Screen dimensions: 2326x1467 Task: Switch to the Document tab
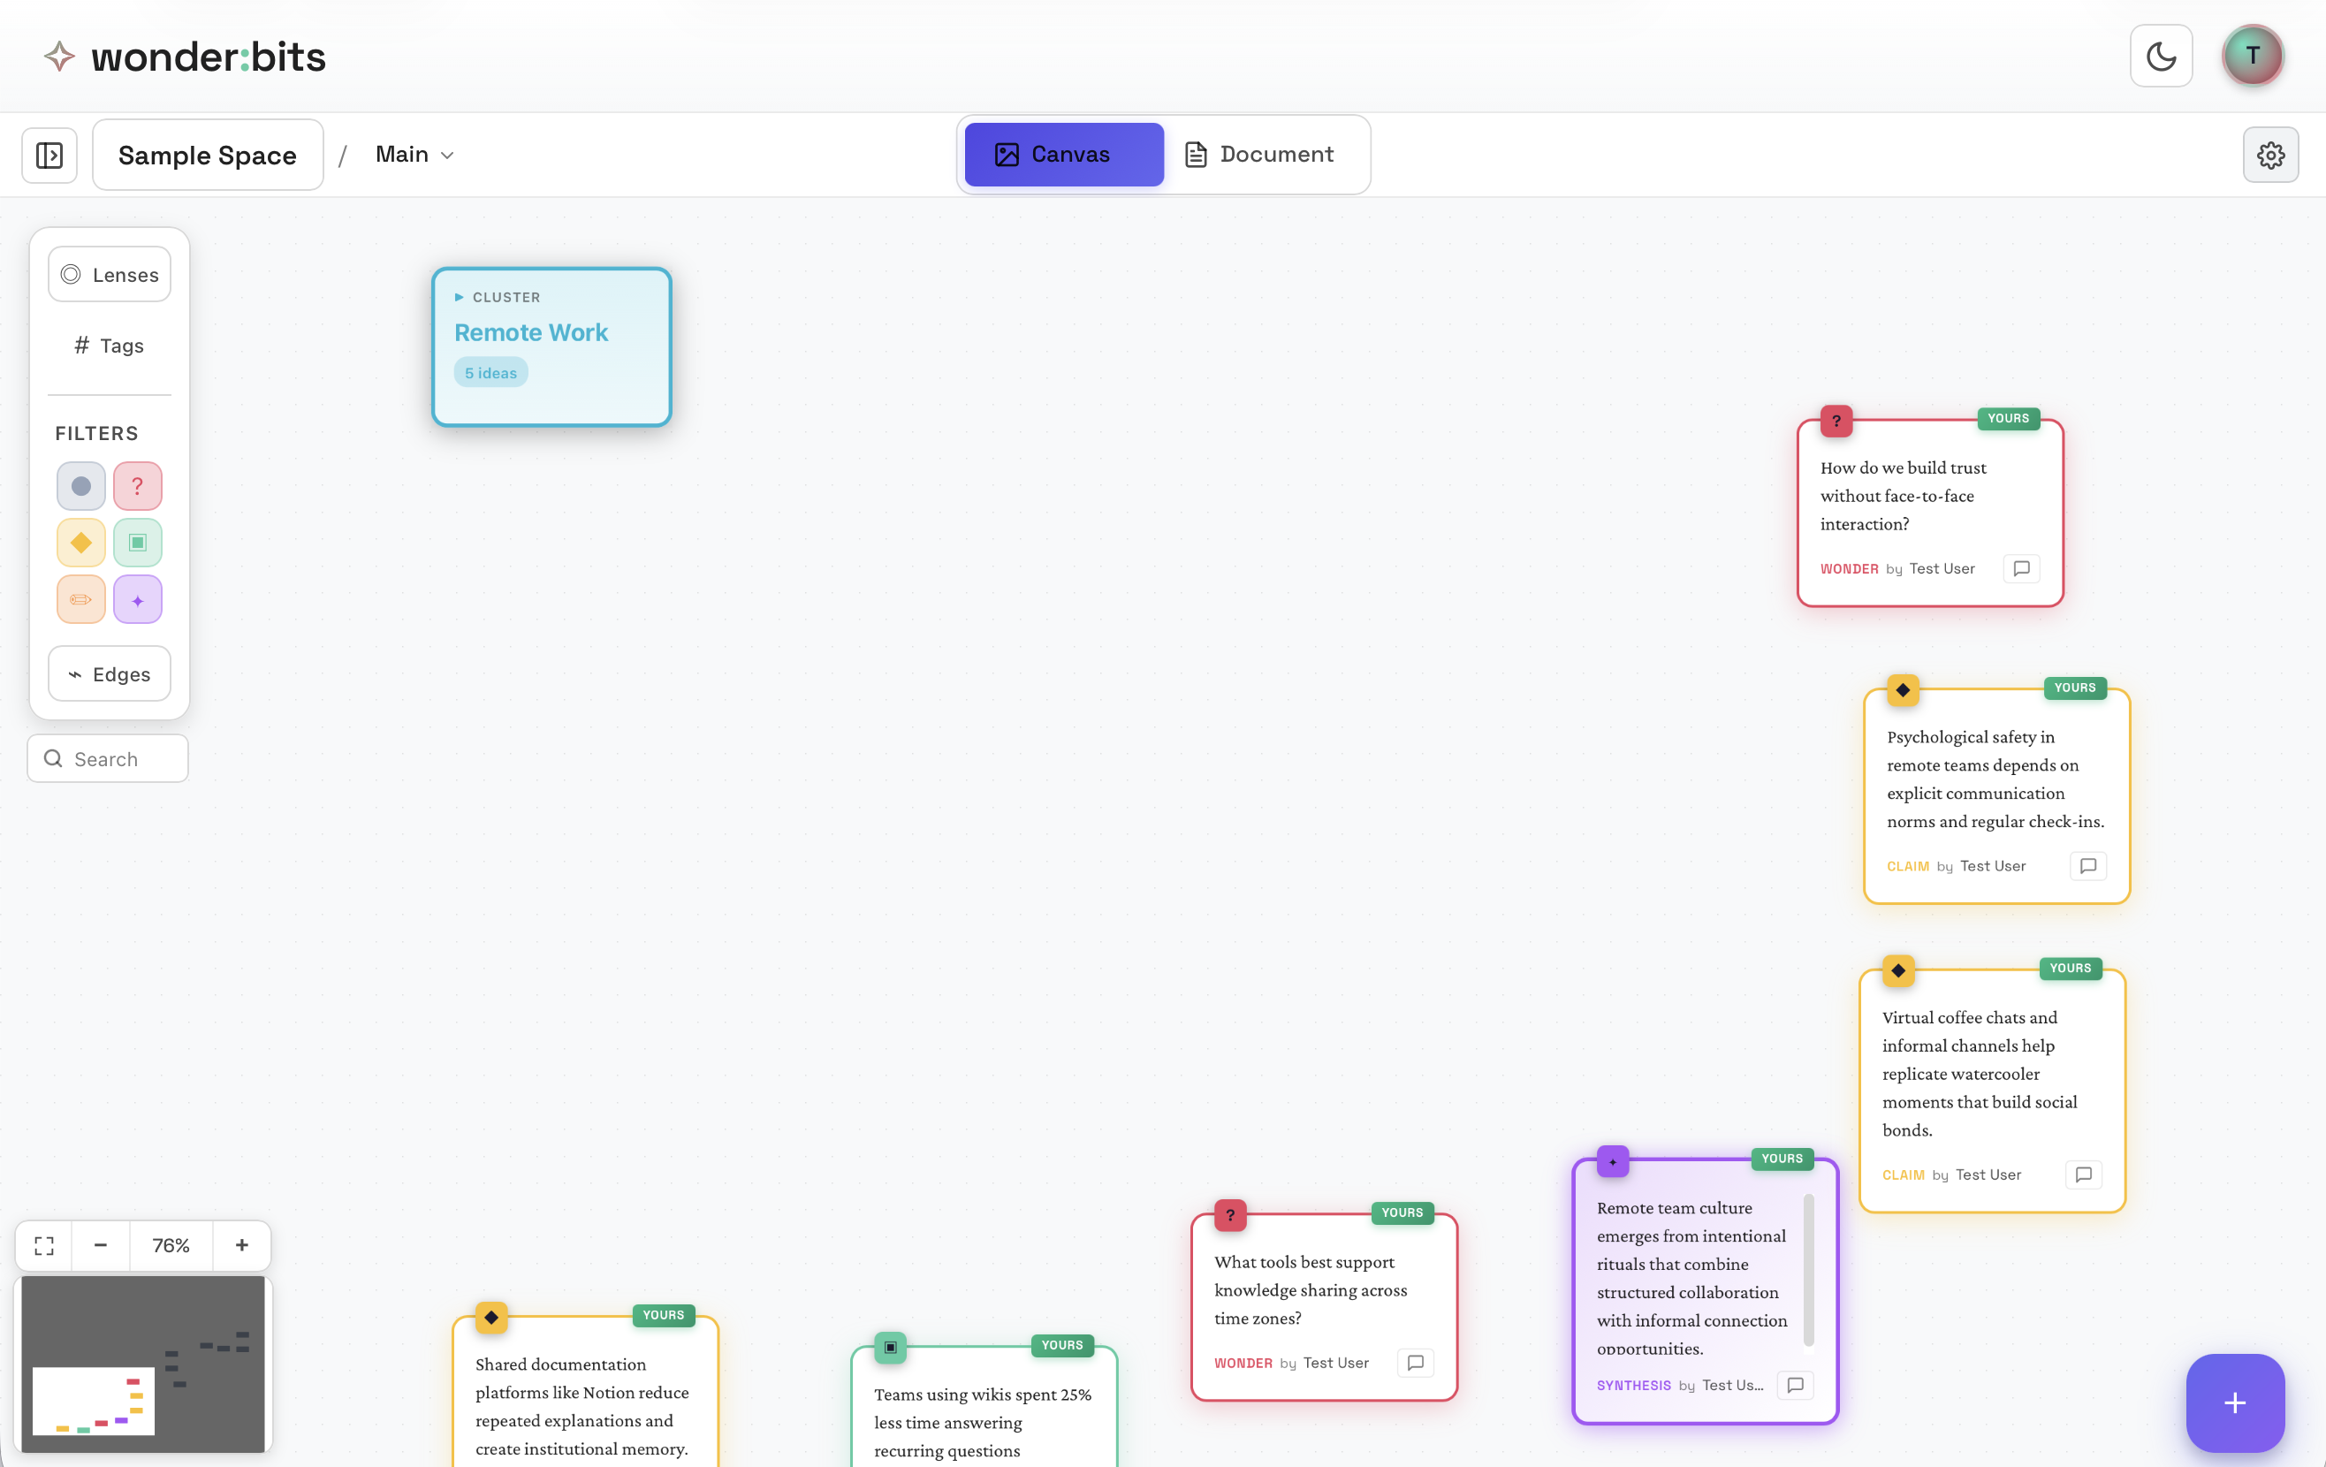[x=1258, y=155]
